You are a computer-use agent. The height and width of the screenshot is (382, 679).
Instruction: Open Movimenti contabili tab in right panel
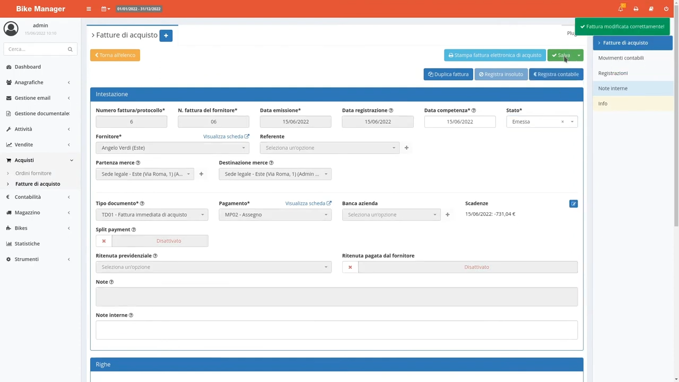621,58
